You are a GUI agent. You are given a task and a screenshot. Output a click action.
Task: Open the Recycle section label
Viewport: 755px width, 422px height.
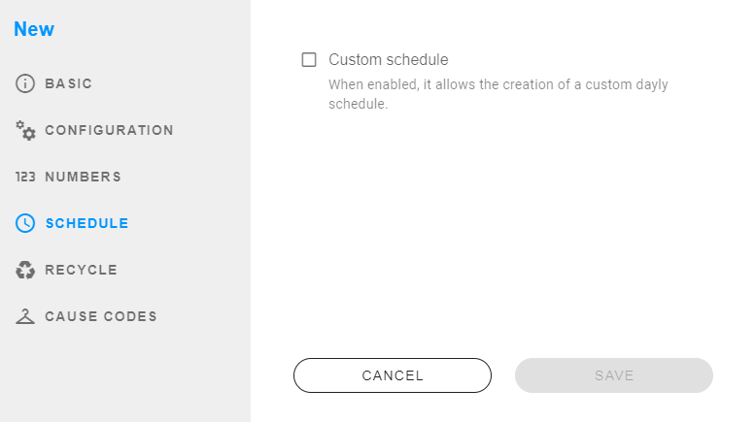pos(81,270)
